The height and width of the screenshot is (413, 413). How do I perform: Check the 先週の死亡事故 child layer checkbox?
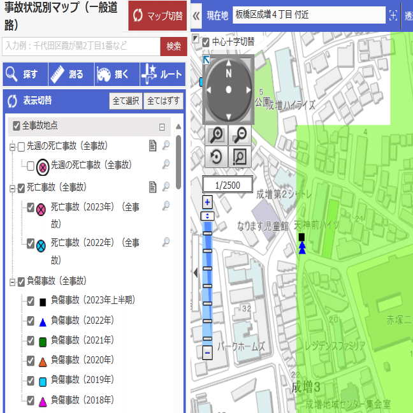(x=31, y=166)
